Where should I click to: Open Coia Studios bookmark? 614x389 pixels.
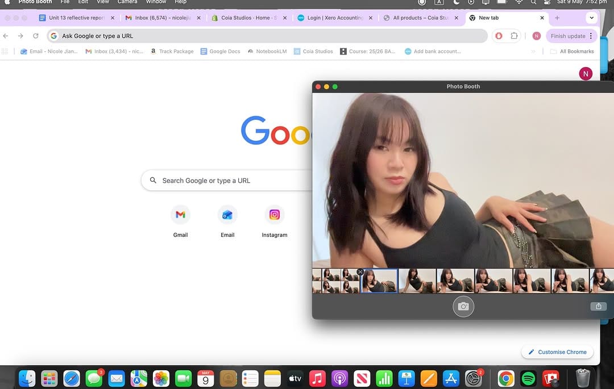click(x=313, y=51)
